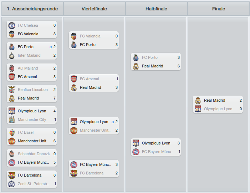Select the Viertelfinale column header
Screen dimensions: 250x193
[x=94, y=9]
